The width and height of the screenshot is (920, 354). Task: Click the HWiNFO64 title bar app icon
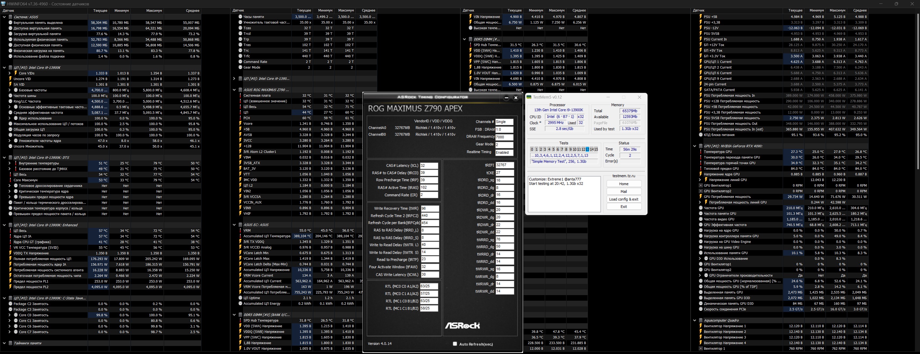3,3
